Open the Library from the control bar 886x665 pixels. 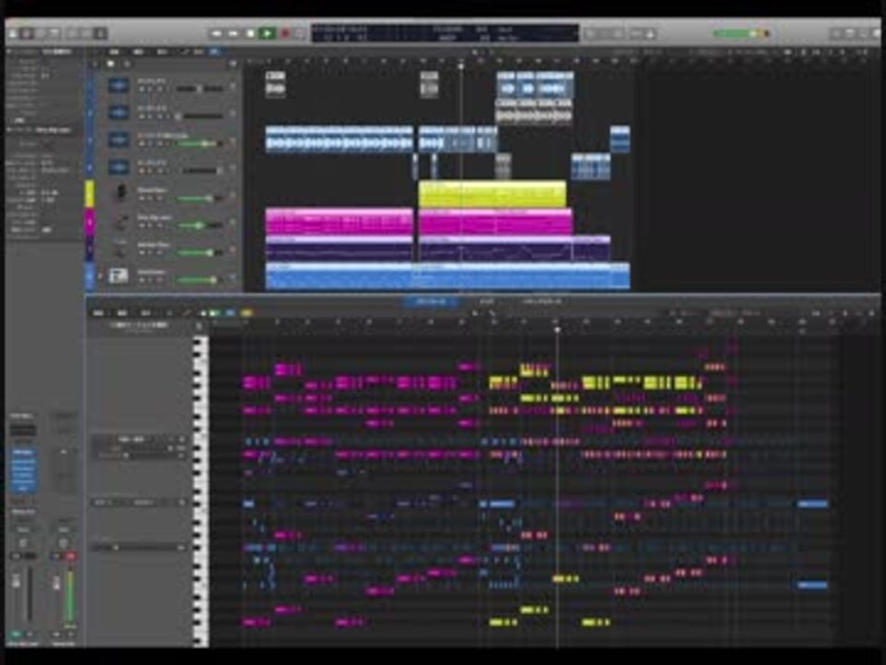coord(13,33)
